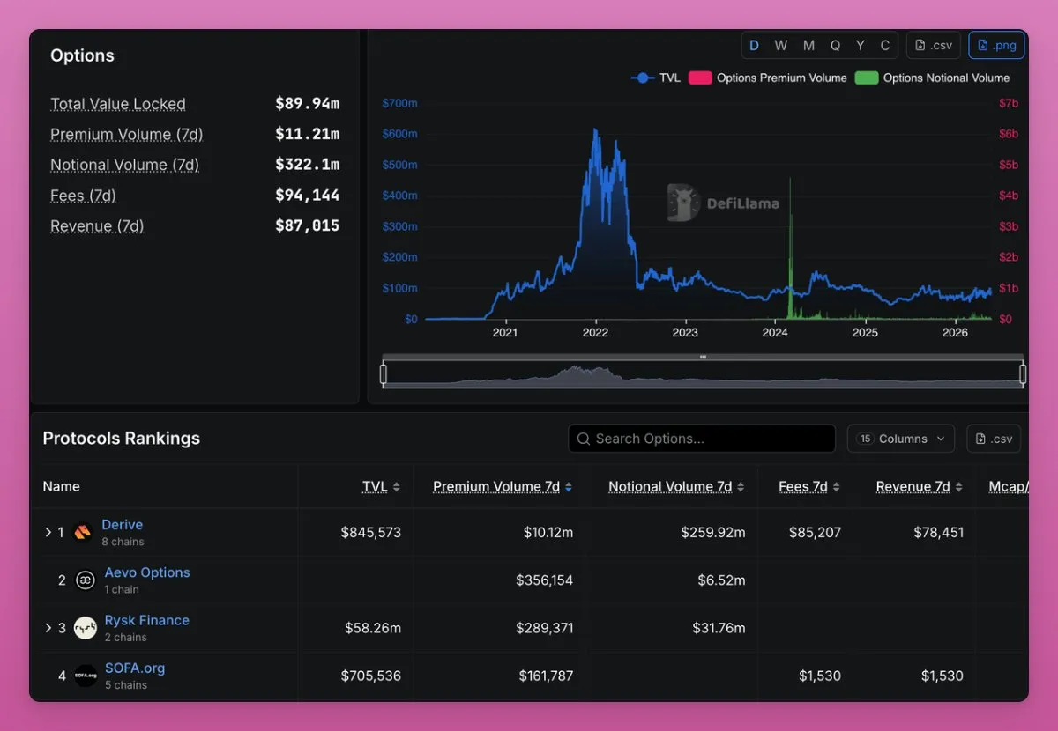The image size is (1058, 731).
Task: Click the sort arrows beside Premium Volume 7d
Action: (x=569, y=487)
